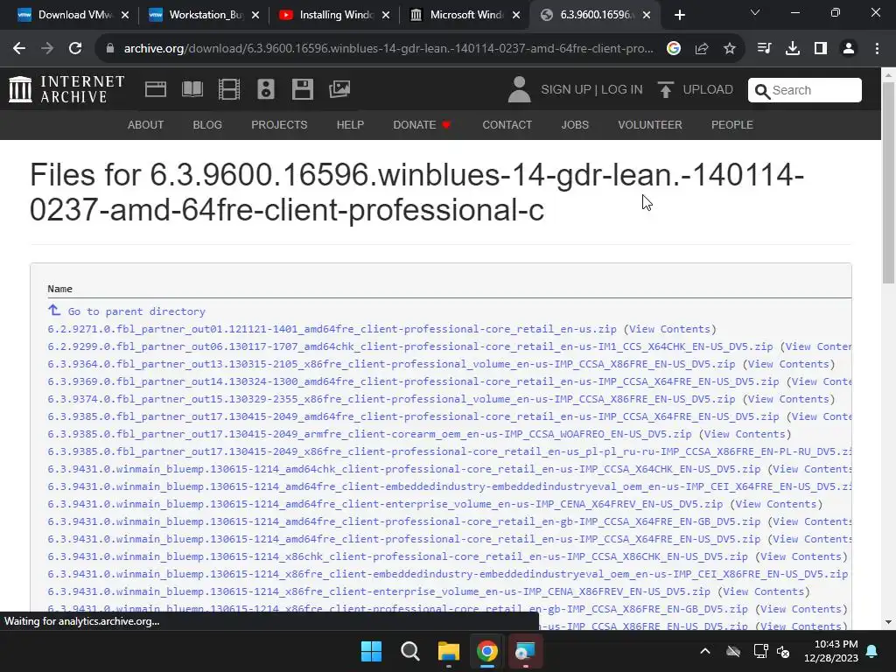Click in the Archive Search field
The image size is (896, 672).
click(805, 90)
